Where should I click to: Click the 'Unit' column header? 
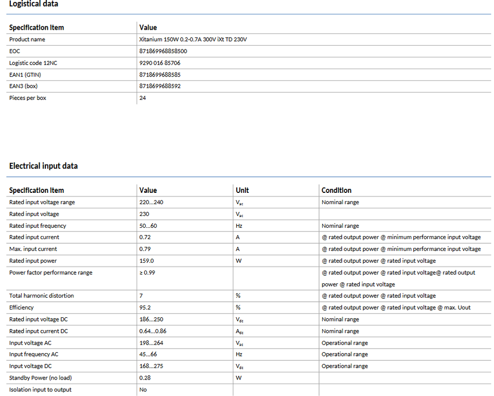click(x=242, y=190)
